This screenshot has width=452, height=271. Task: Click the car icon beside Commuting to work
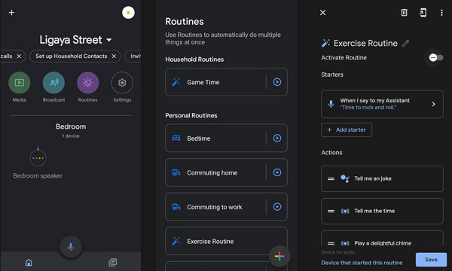pos(176,207)
